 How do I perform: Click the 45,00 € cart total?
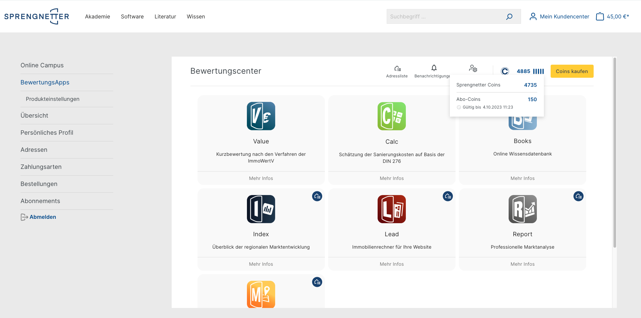[x=618, y=16]
